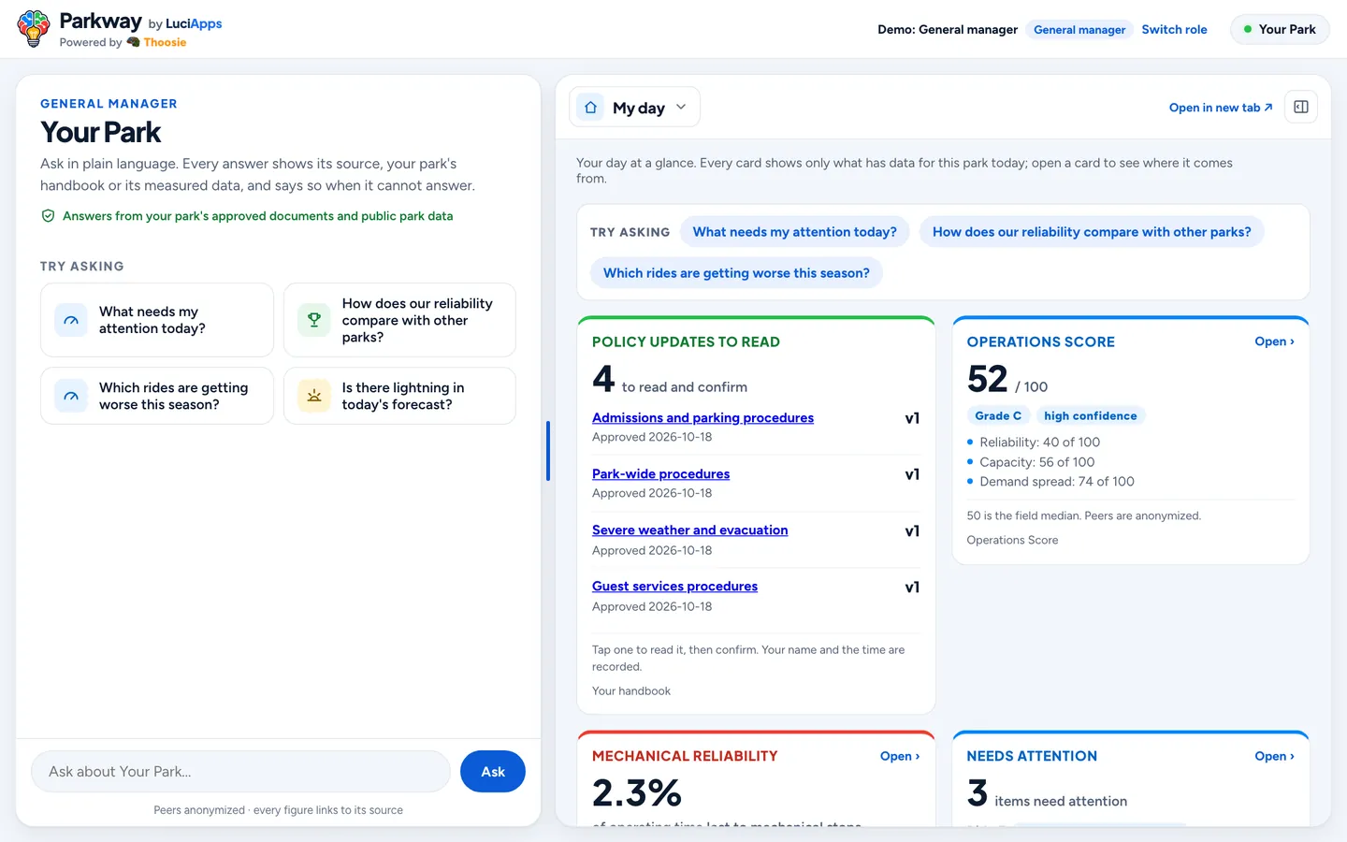Click the '2.3%' mechanical reliability value

tap(637, 793)
